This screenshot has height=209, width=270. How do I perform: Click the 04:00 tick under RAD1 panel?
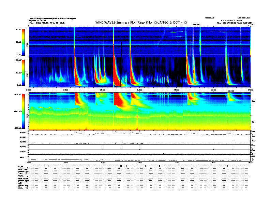pos(66,90)
